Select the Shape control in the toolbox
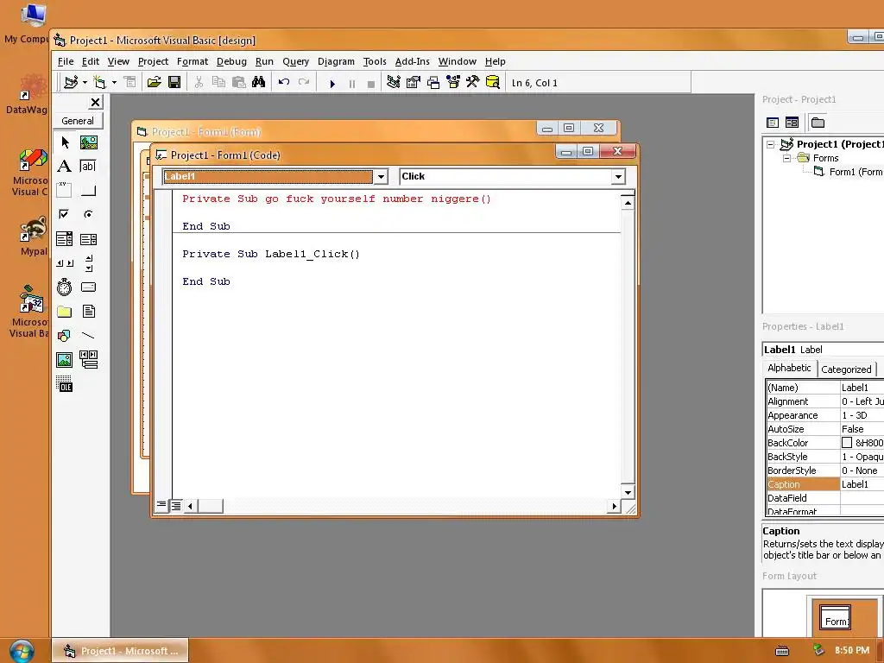Image resolution: width=884 pixels, height=663 pixels. click(x=64, y=336)
